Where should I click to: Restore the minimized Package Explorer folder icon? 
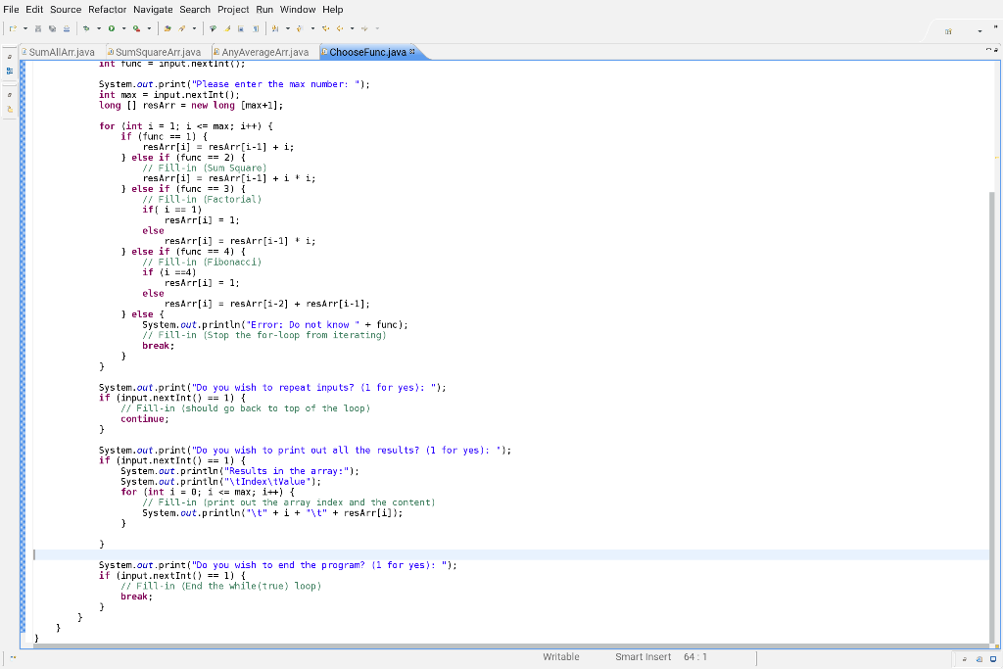coord(10,108)
